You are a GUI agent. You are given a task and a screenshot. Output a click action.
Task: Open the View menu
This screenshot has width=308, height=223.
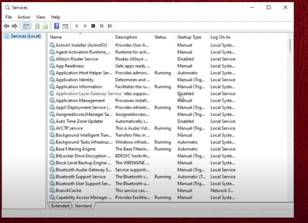coord(40,17)
